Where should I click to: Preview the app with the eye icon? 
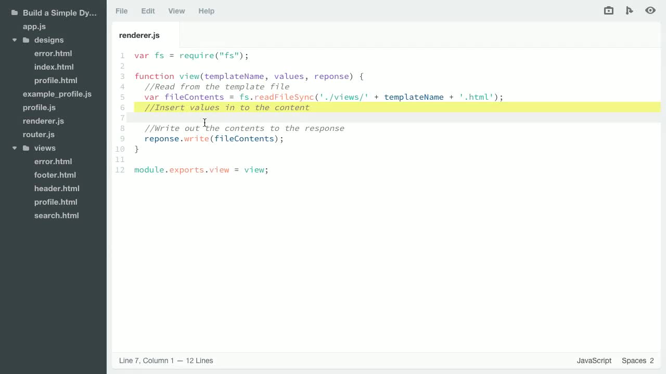point(650,10)
